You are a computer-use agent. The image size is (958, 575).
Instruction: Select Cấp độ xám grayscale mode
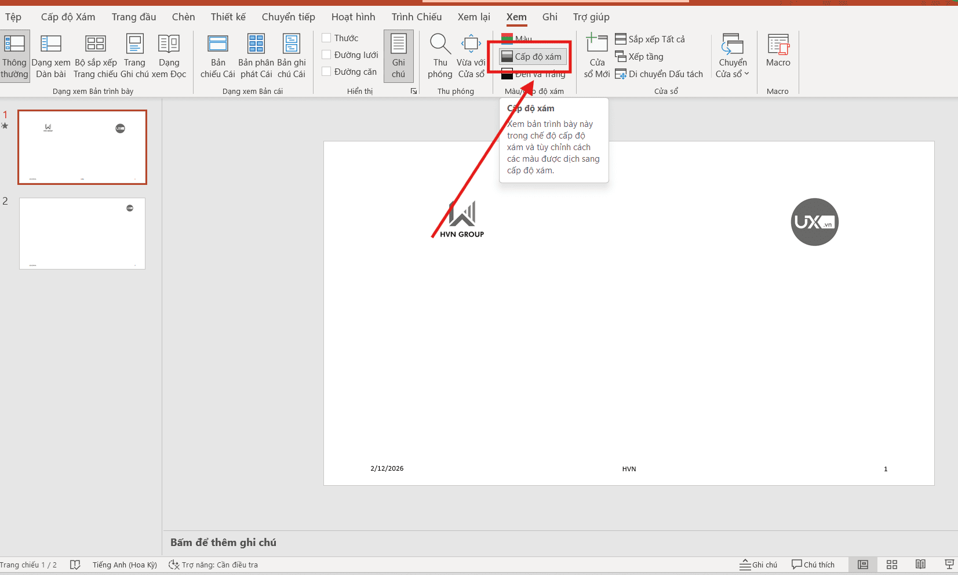point(532,56)
